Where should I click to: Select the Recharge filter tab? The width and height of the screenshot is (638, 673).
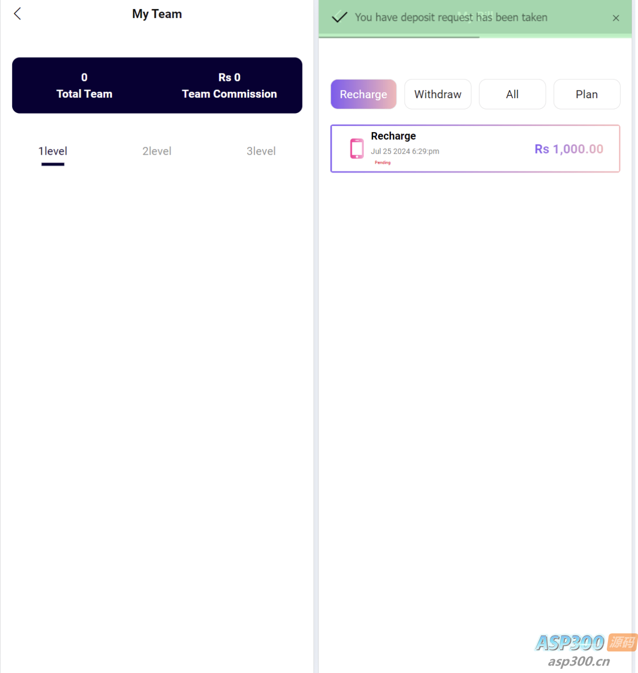tap(363, 94)
